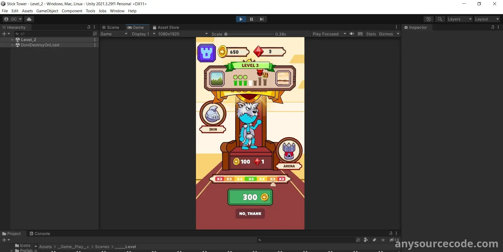503x252 pixels.
Task: Click the Game view Scale slider
Action: pyautogui.click(x=249, y=34)
